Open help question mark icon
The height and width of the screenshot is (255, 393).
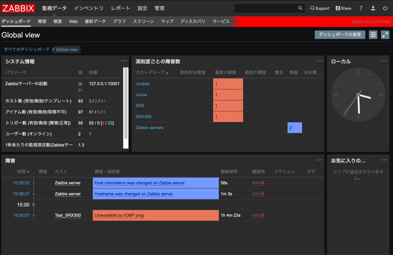(361, 8)
